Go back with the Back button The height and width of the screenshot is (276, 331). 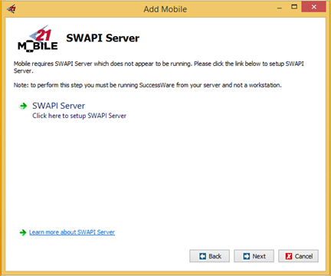(209, 256)
